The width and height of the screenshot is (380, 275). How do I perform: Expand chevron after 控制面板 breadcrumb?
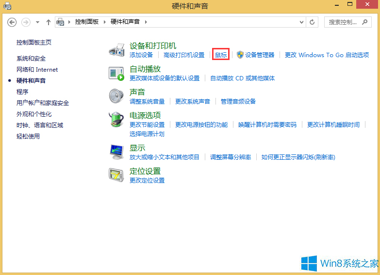(x=105, y=22)
